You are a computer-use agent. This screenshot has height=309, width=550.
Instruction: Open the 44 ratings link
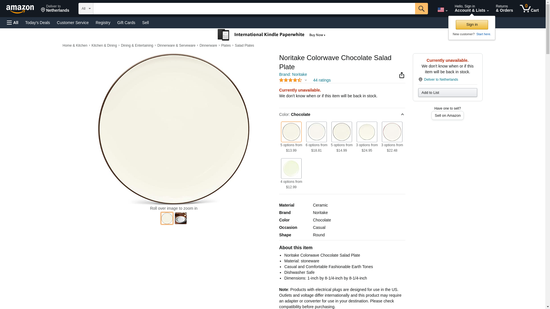[x=322, y=80]
